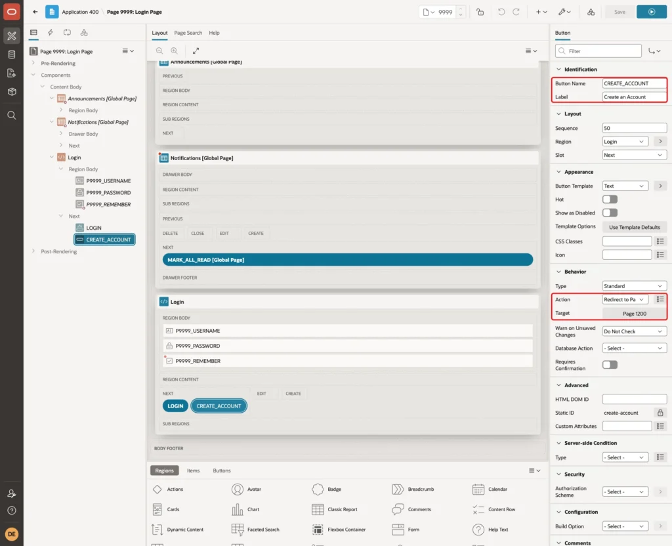Toggle the Hot switch
The height and width of the screenshot is (546, 672).
coord(610,199)
